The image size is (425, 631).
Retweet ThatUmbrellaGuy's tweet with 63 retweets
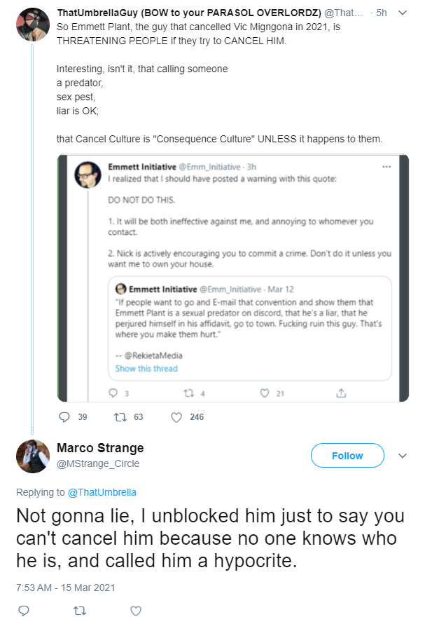click(120, 417)
